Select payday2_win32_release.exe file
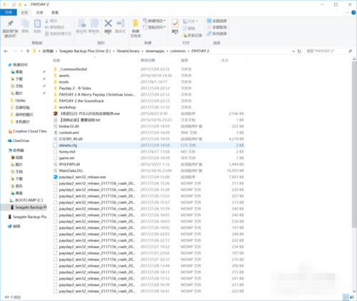This screenshot has height=301, width=357. click(82, 177)
